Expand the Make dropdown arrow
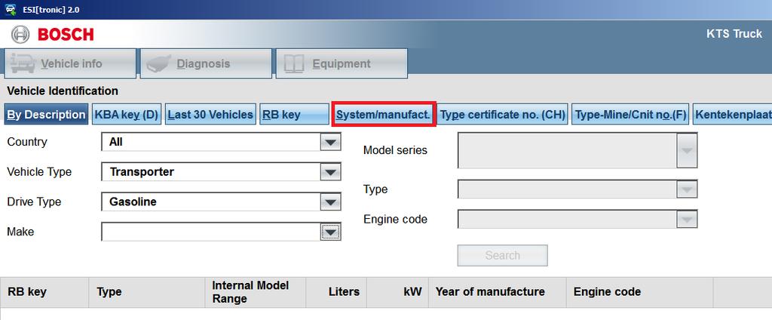The width and height of the screenshot is (772, 320). click(330, 232)
